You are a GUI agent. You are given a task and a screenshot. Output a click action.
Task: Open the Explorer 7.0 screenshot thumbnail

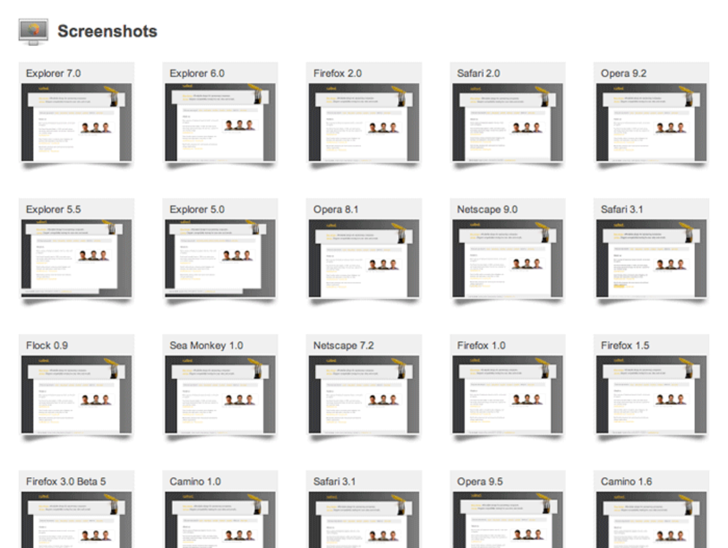76,123
